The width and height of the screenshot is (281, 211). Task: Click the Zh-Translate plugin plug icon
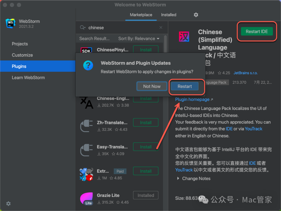86,126
